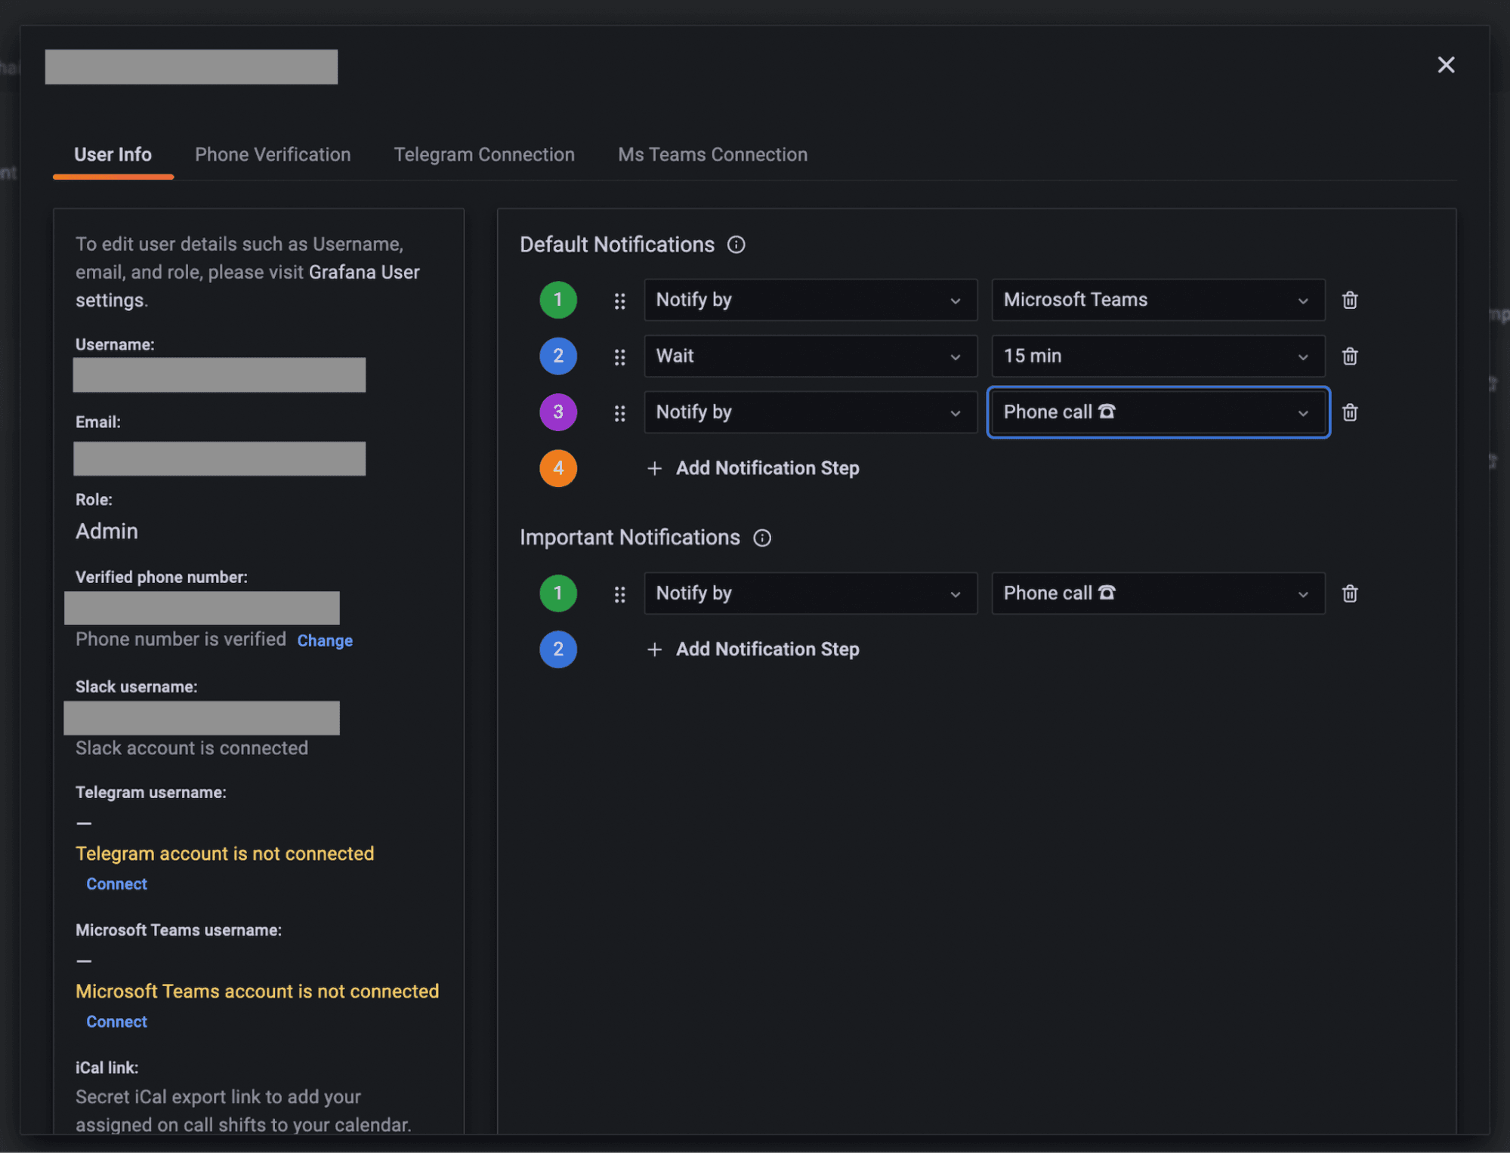Click the Email input field
This screenshot has height=1153, width=1510.
click(218, 458)
